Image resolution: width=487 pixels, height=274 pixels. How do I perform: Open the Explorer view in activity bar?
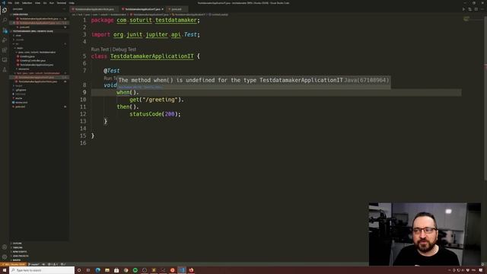(5, 11)
